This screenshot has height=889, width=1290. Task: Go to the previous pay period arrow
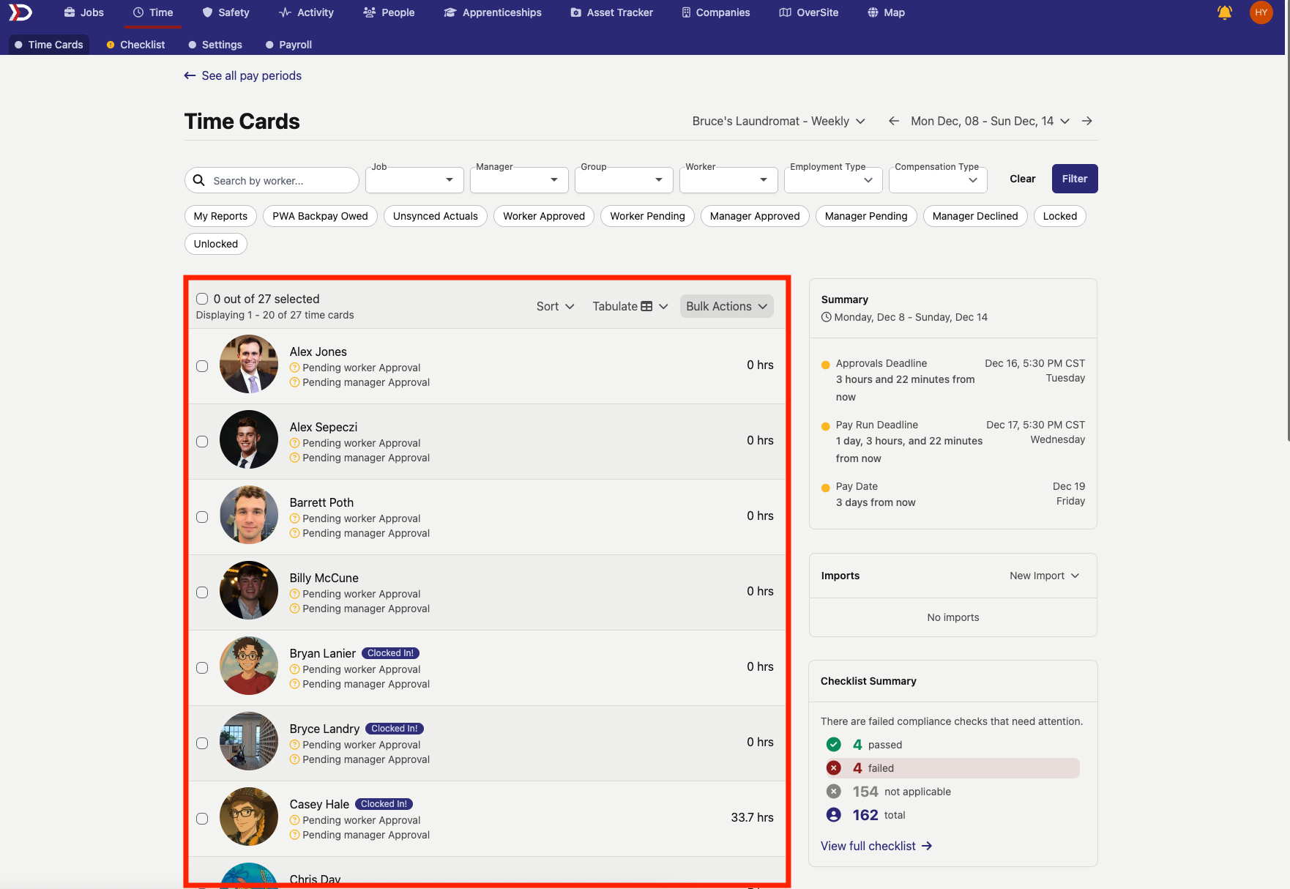894,121
